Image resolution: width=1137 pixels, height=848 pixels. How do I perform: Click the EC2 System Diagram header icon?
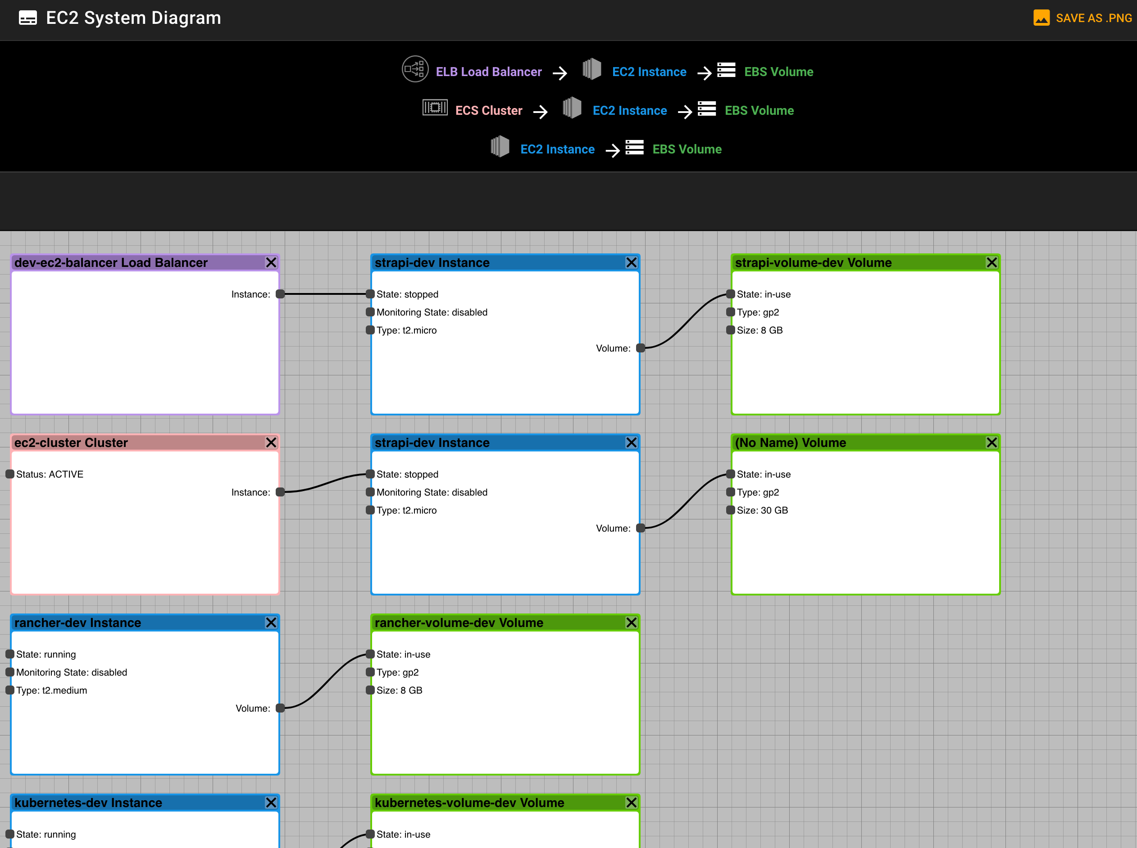(28, 18)
